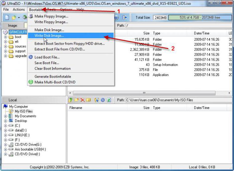Choose Generate Bootinfotable menu entry
The height and width of the screenshot is (171, 234).
tap(71, 77)
